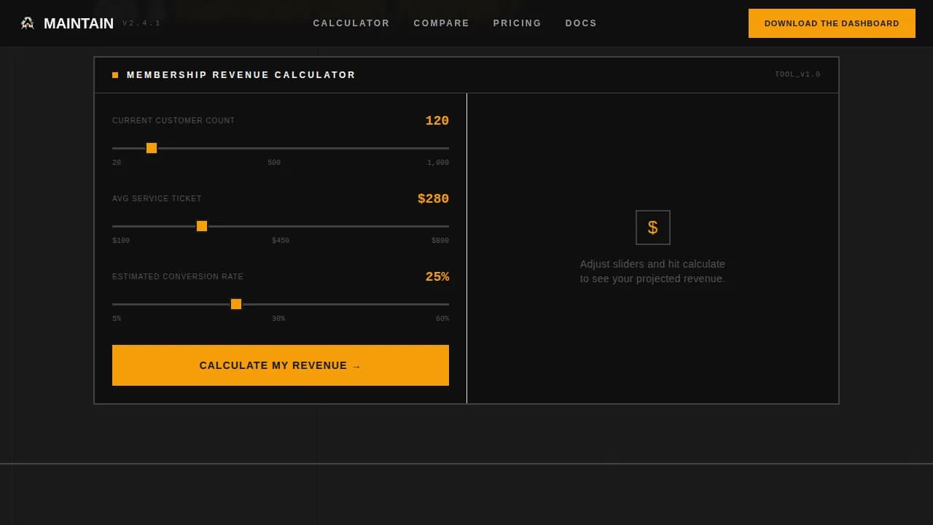Click the 1,000 tick label
933x525 pixels.
click(x=438, y=163)
